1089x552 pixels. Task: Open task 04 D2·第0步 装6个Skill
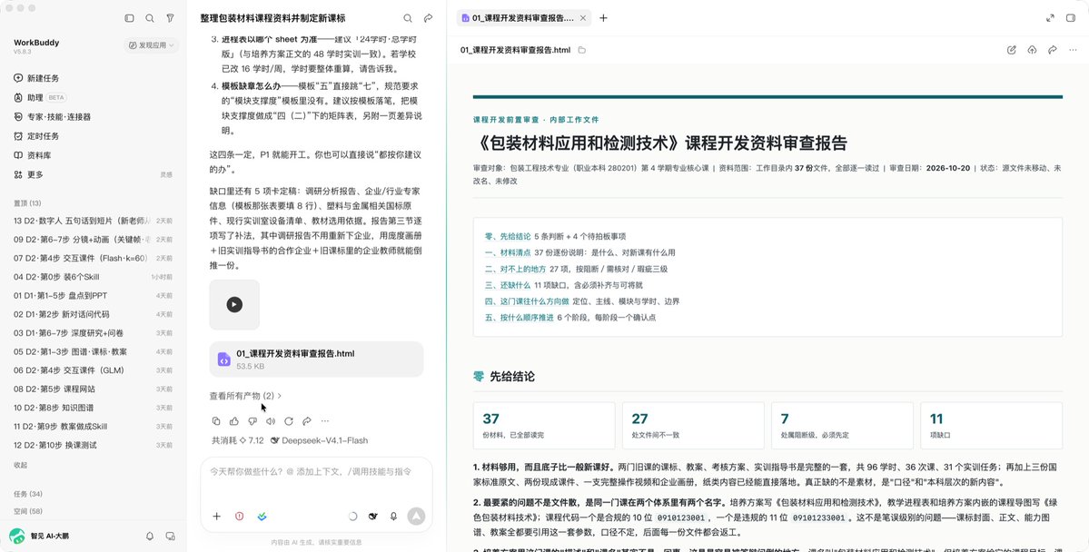click(93, 277)
